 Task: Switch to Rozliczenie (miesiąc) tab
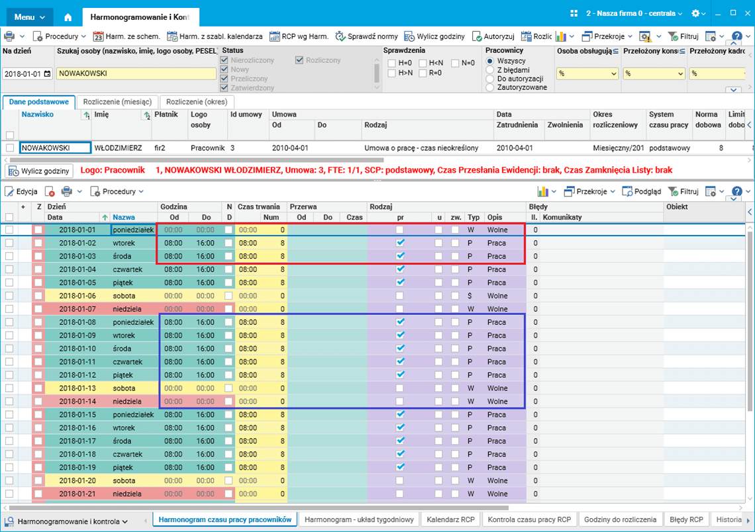[117, 102]
